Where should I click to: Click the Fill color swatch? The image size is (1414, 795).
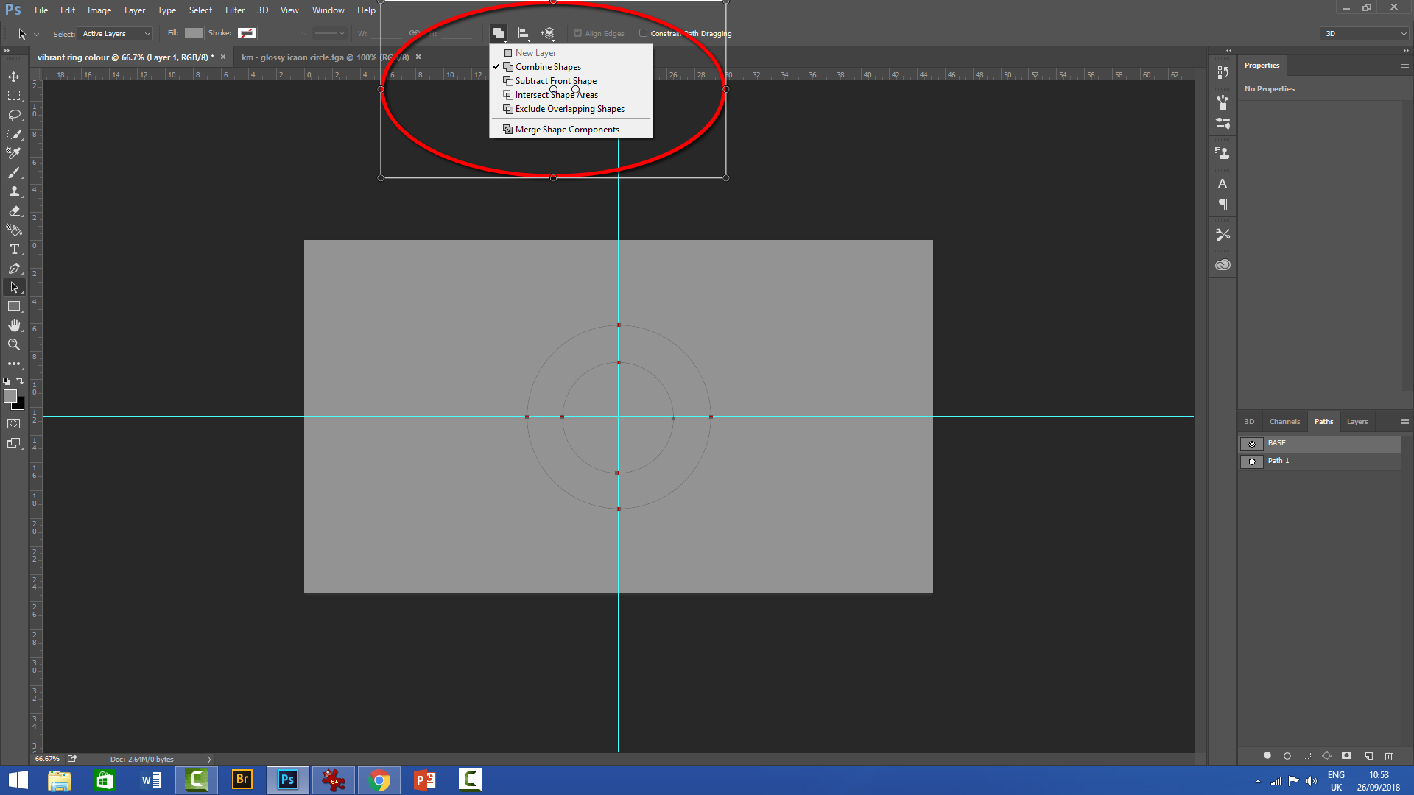pos(193,32)
